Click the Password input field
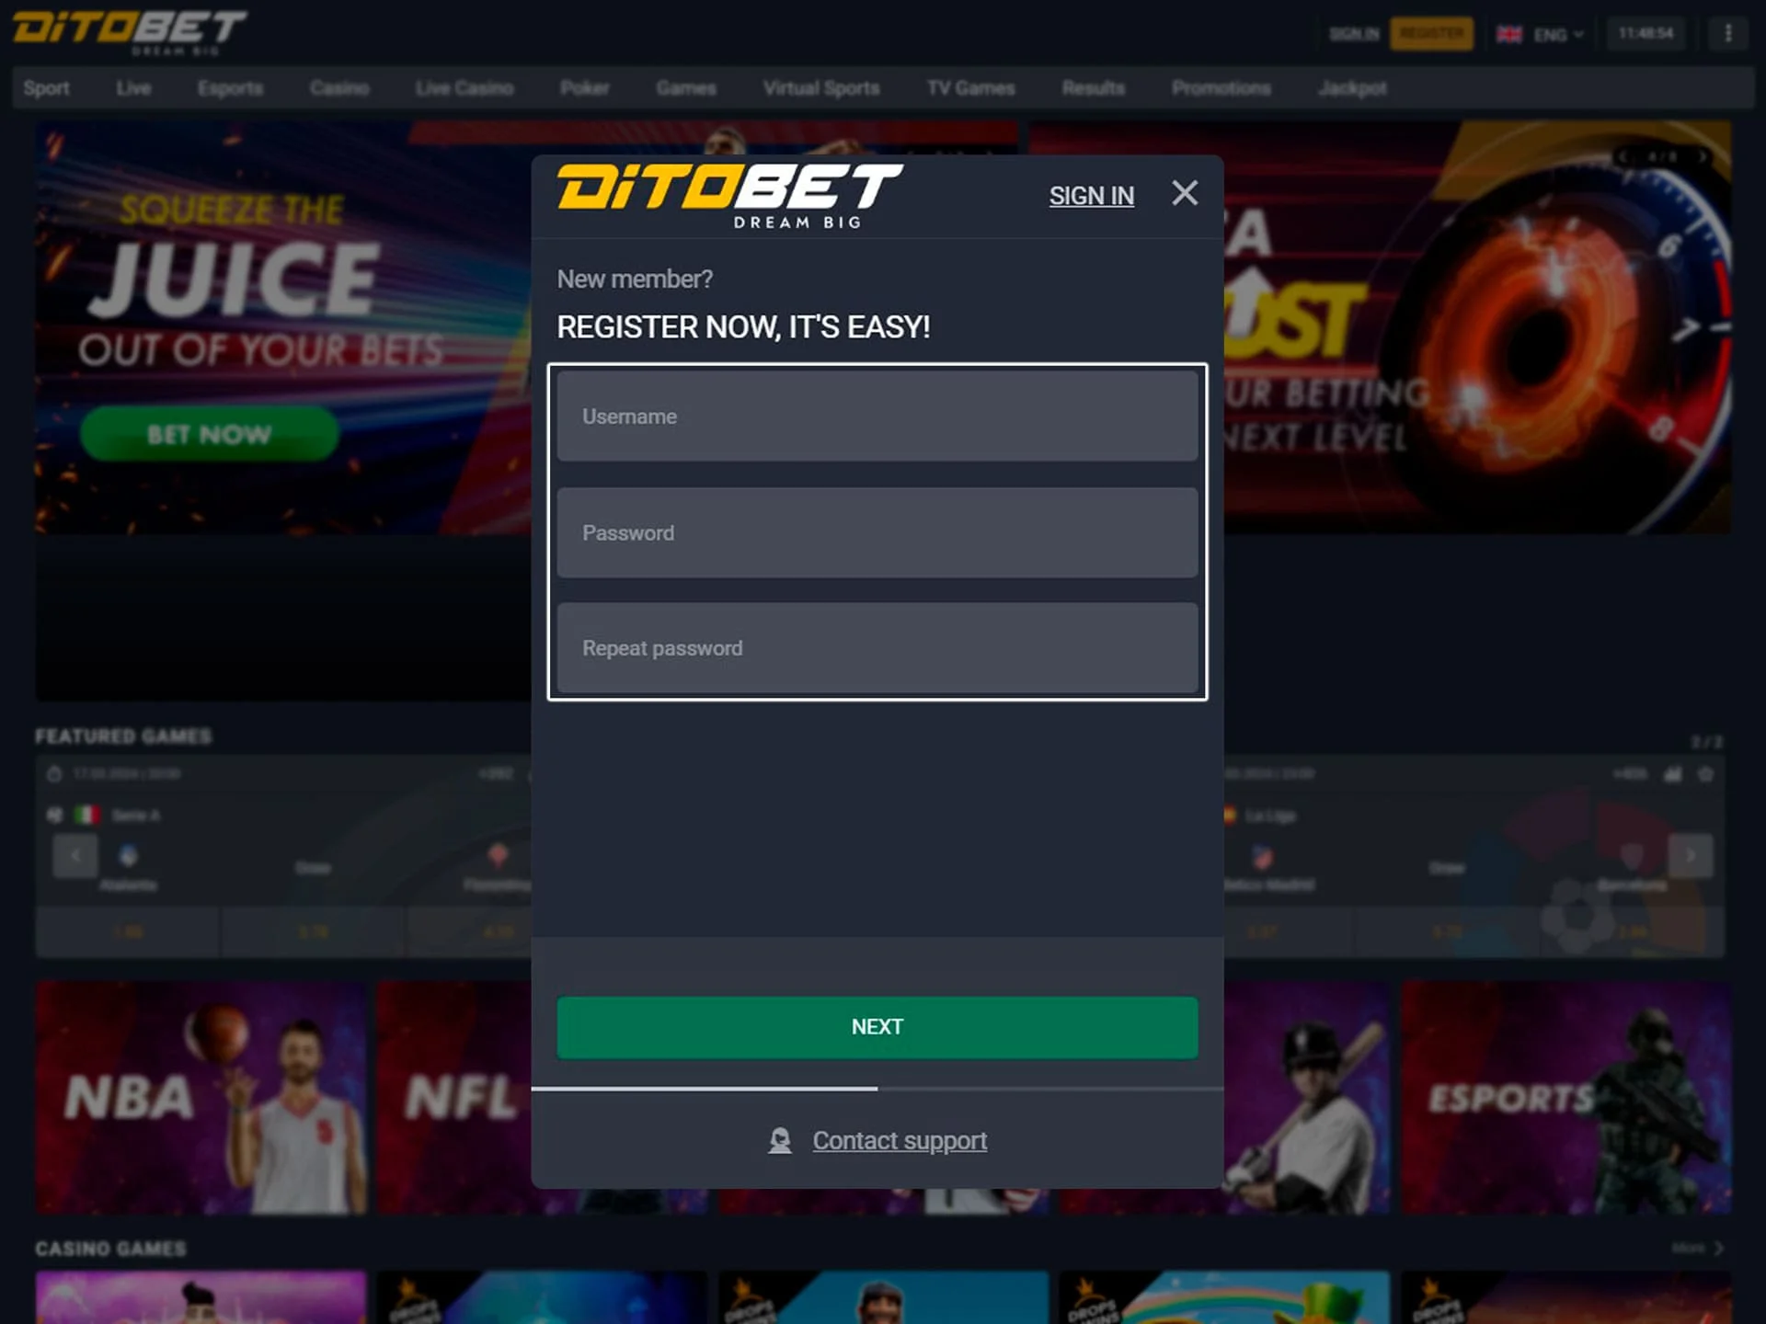Screen dimensions: 1766x1324 877,531
